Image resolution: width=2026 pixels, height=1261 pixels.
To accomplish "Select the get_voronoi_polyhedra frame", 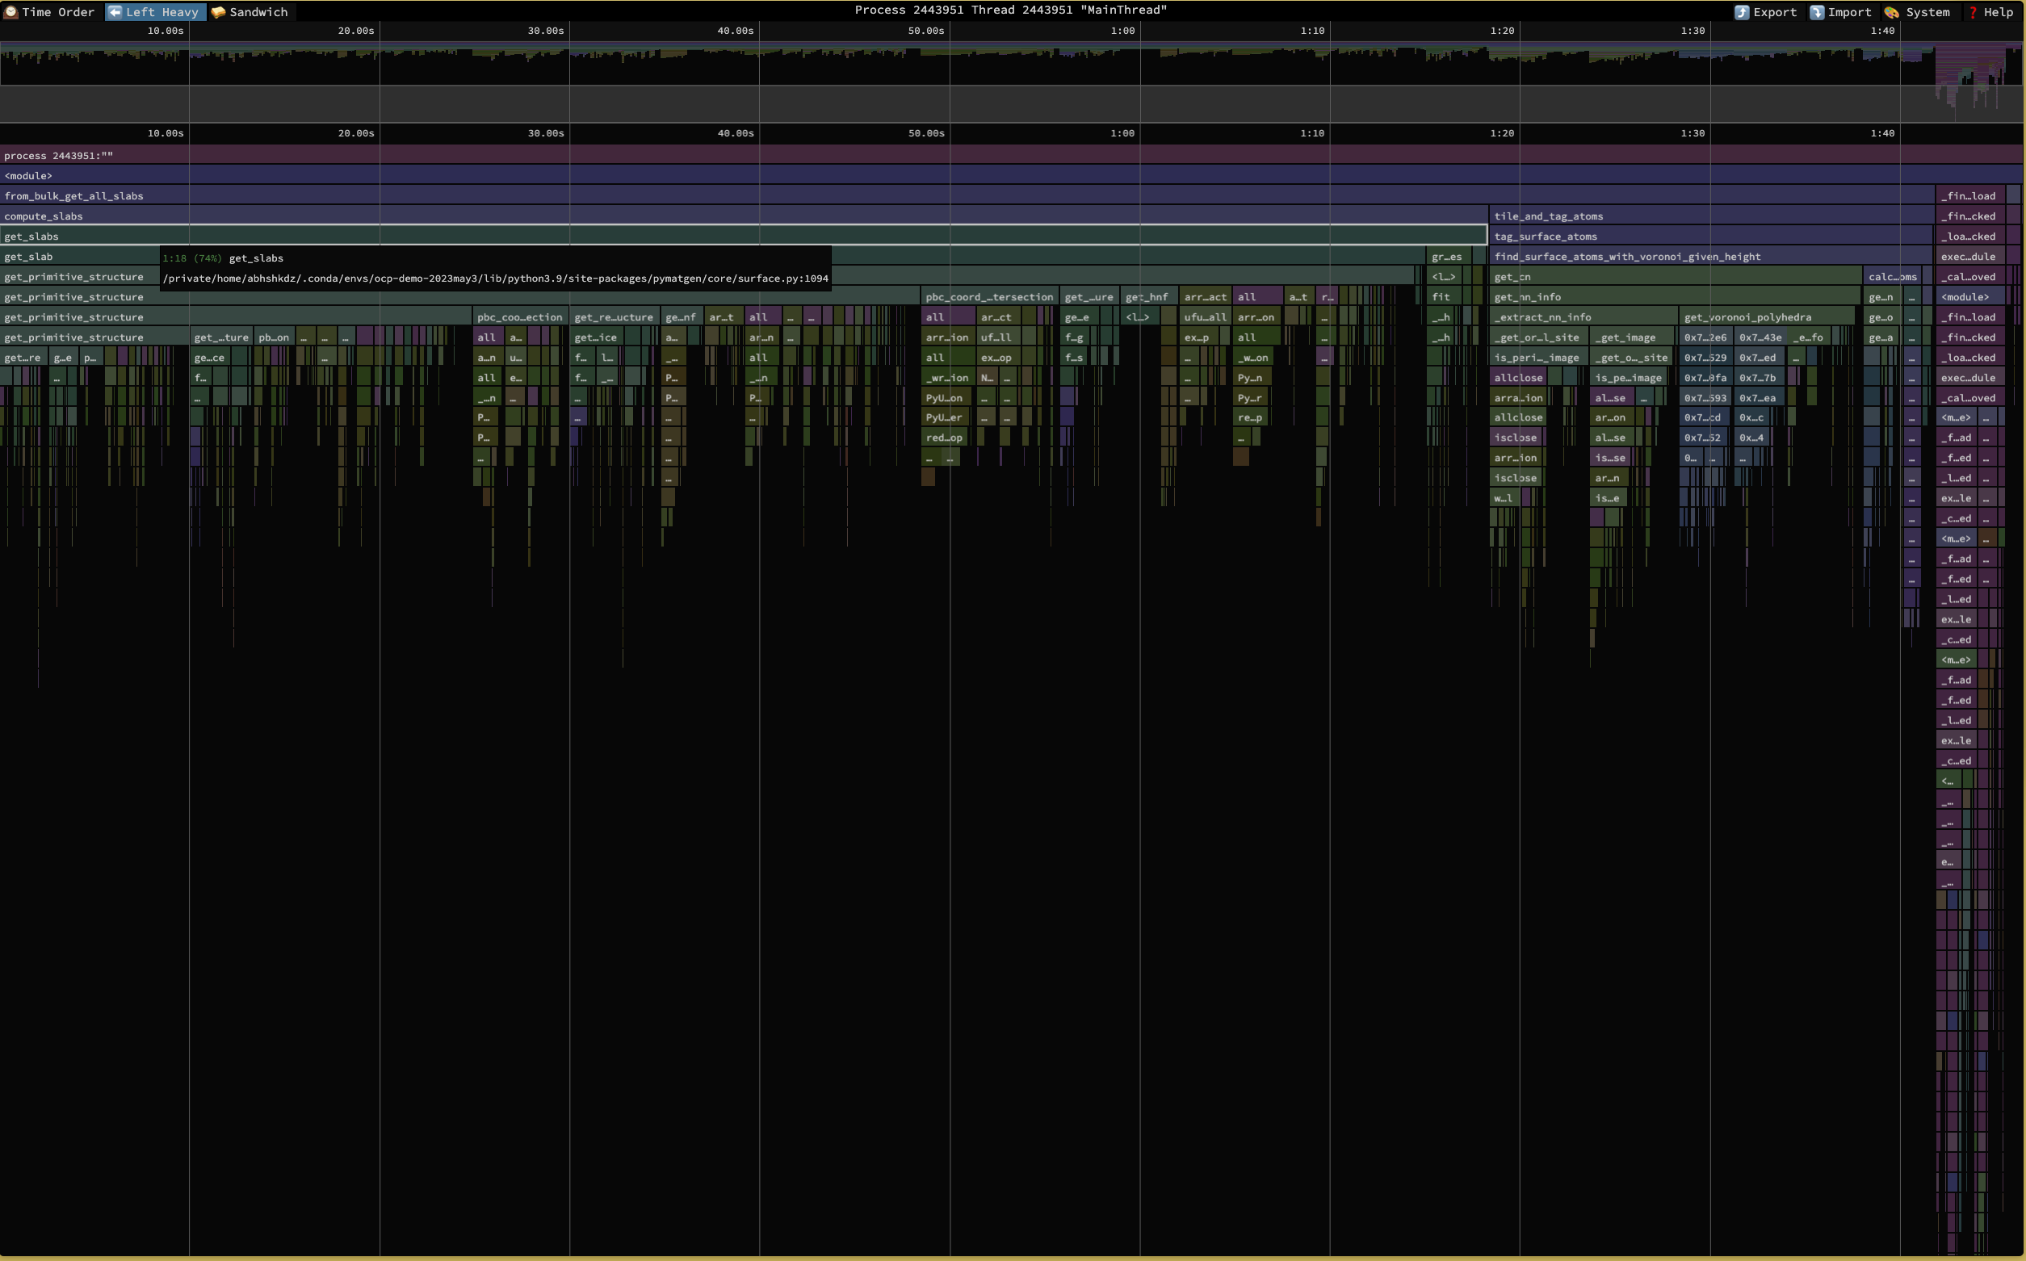I will tap(1747, 317).
